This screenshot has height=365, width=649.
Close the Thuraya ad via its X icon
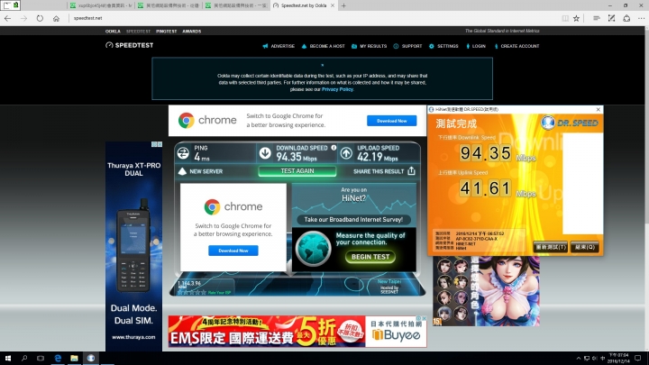(160, 144)
